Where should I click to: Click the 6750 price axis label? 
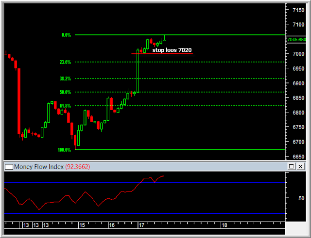pyautogui.click(x=298, y=127)
